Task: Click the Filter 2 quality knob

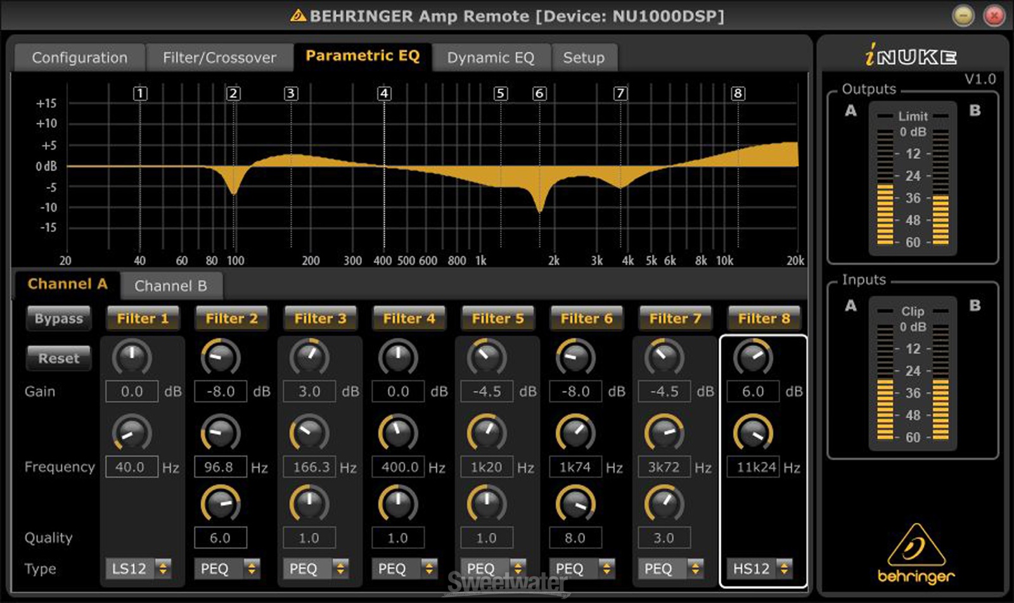Action: click(x=221, y=504)
